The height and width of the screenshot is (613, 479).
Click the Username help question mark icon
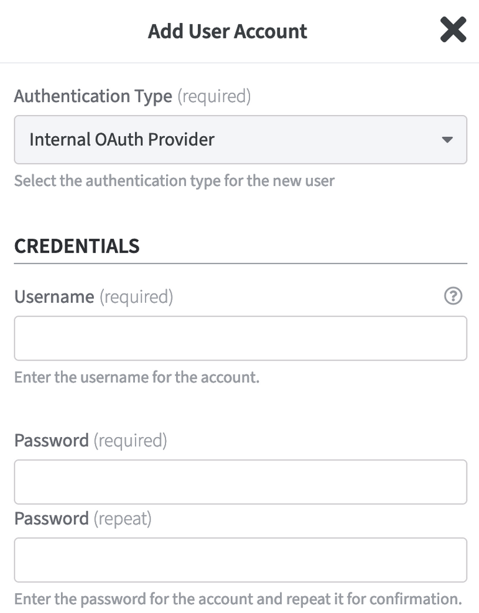click(x=453, y=297)
